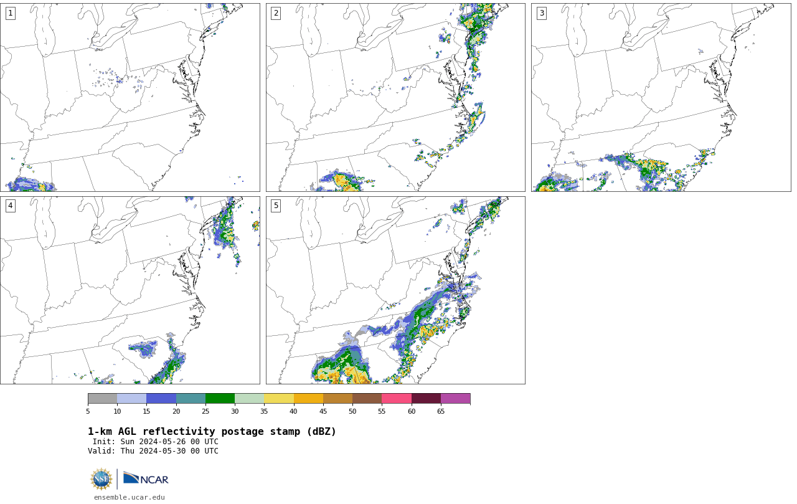Open ensemble member 1 reflectivity map
This screenshot has height=504, width=797.
click(x=130, y=97)
